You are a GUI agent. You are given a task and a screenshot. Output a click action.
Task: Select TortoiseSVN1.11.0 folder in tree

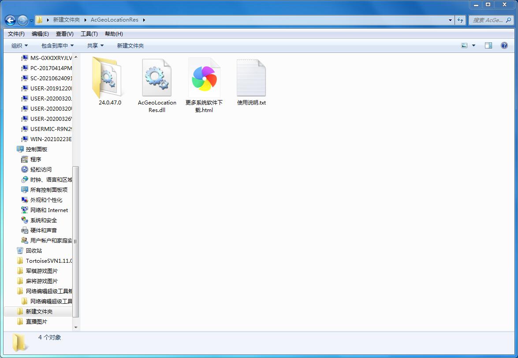(x=45, y=261)
